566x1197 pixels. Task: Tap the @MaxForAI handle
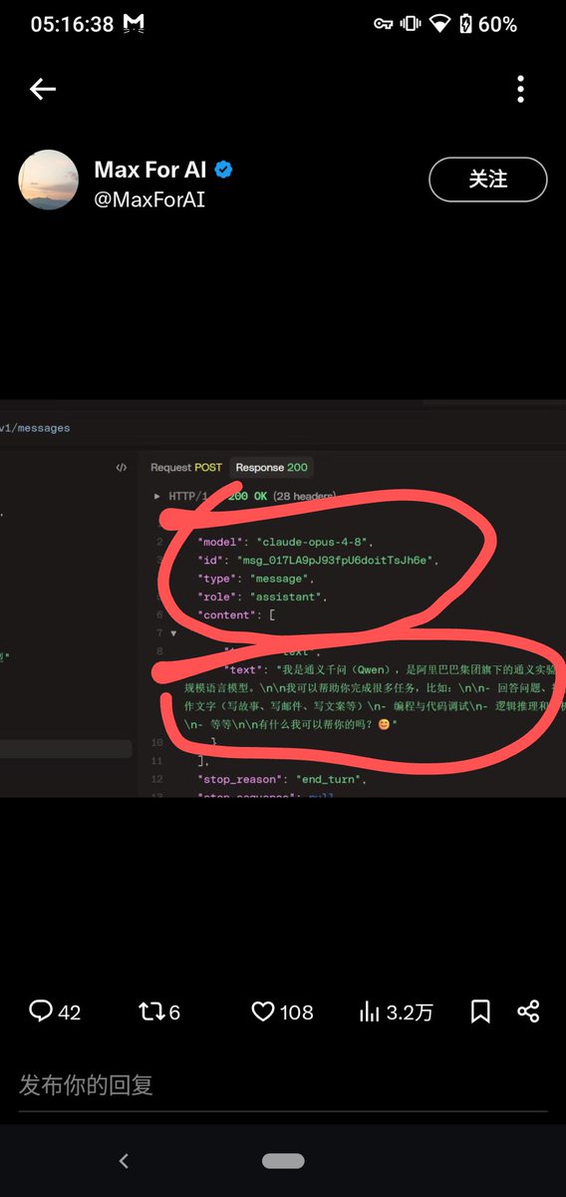tap(149, 199)
